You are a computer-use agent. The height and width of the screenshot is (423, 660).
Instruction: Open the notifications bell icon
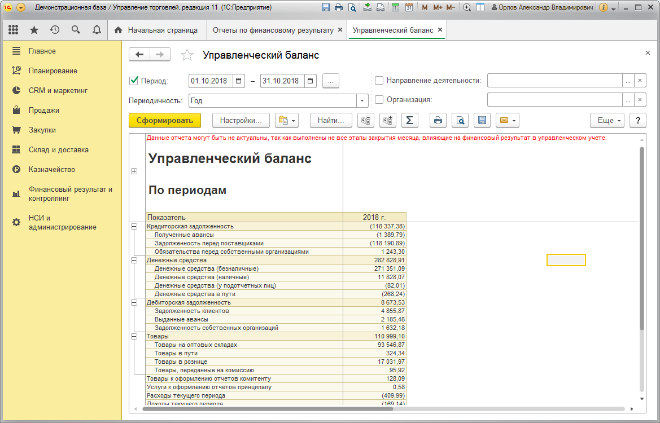click(x=97, y=30)
